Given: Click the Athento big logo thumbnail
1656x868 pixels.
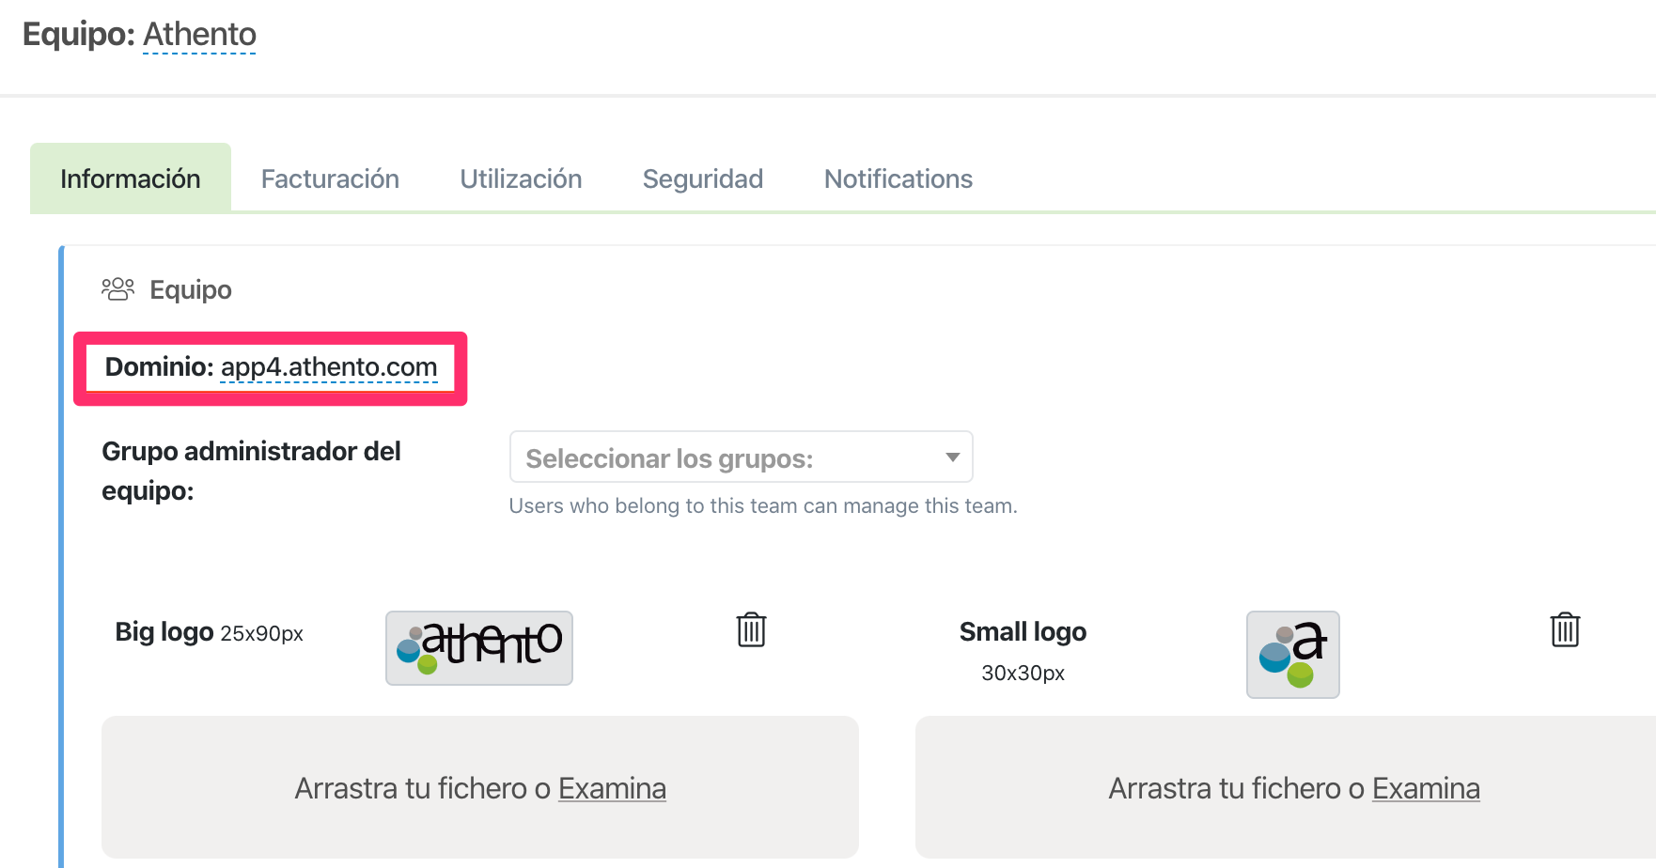Looking at the screenshot, I should click(x=479, y=647).
